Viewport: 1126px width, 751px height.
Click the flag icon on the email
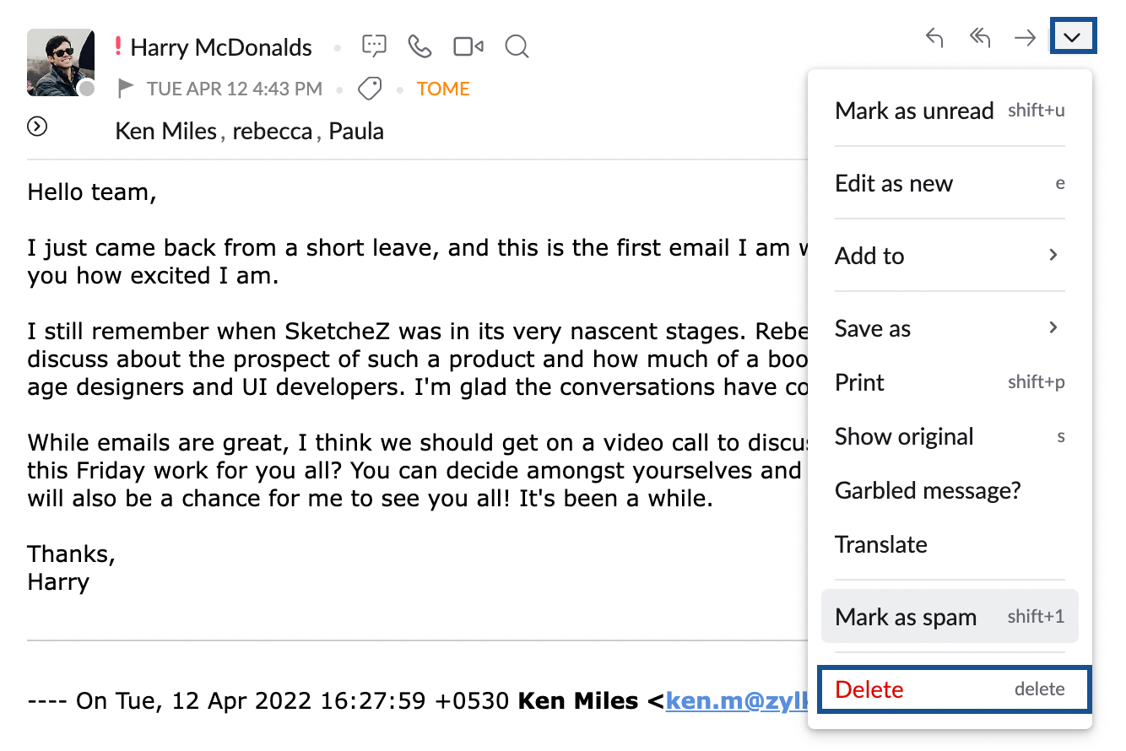(x=125, y=88)
